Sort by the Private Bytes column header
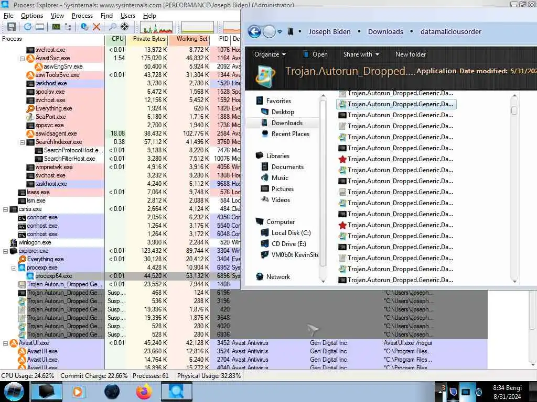 point(147,39)
